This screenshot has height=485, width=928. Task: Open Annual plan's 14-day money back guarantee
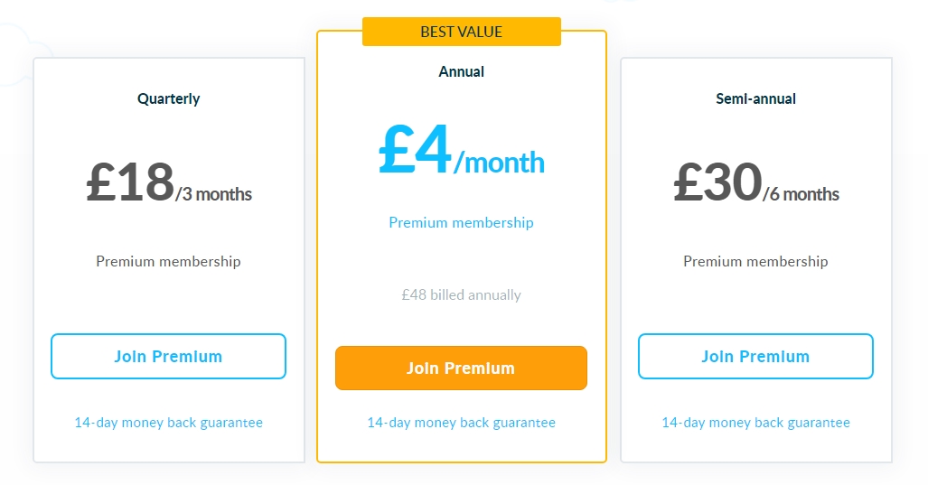(x=461, y=423)
